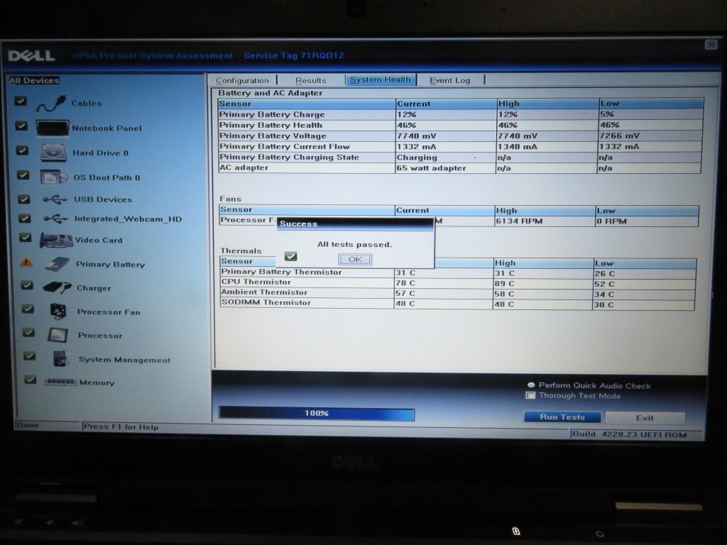Screen dimensions: 727x545
Task: Uncheck the Notebook Panel checkbox
Action: [x=21, y=126]
